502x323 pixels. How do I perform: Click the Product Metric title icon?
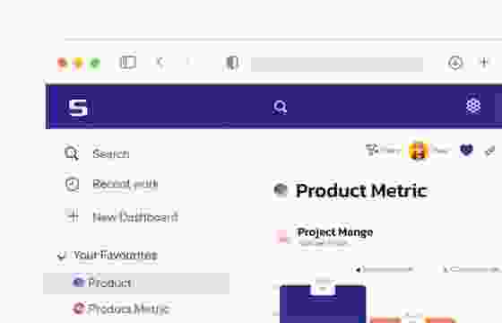click(281, 190)
